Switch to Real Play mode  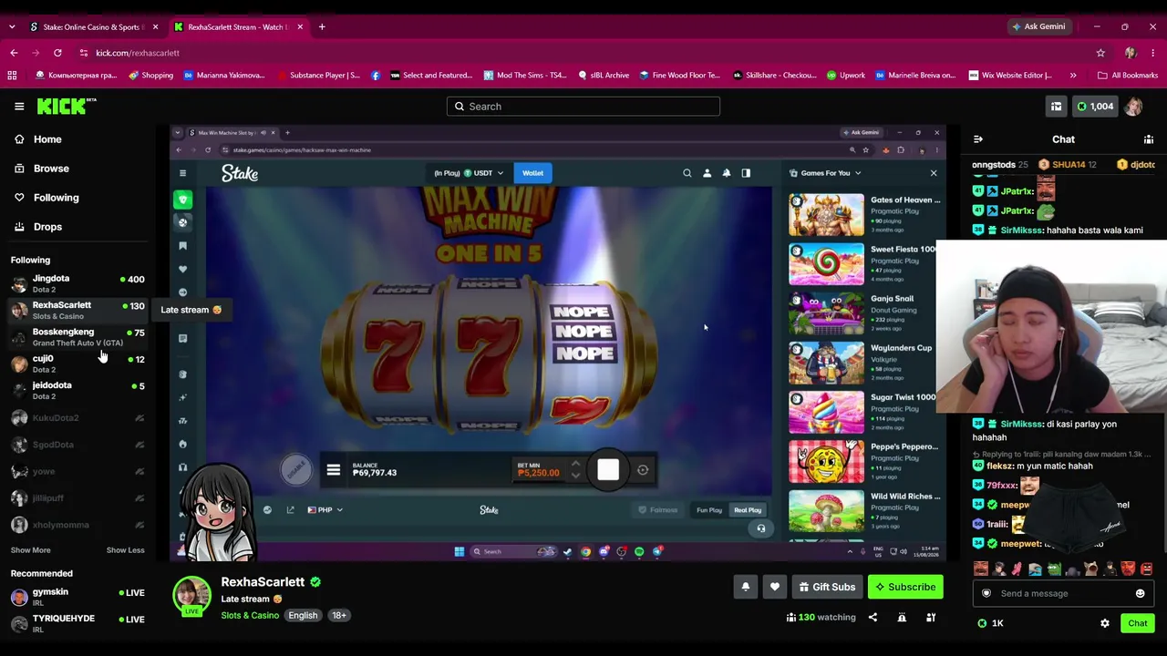pyautogui.click(x=748, y=510)
